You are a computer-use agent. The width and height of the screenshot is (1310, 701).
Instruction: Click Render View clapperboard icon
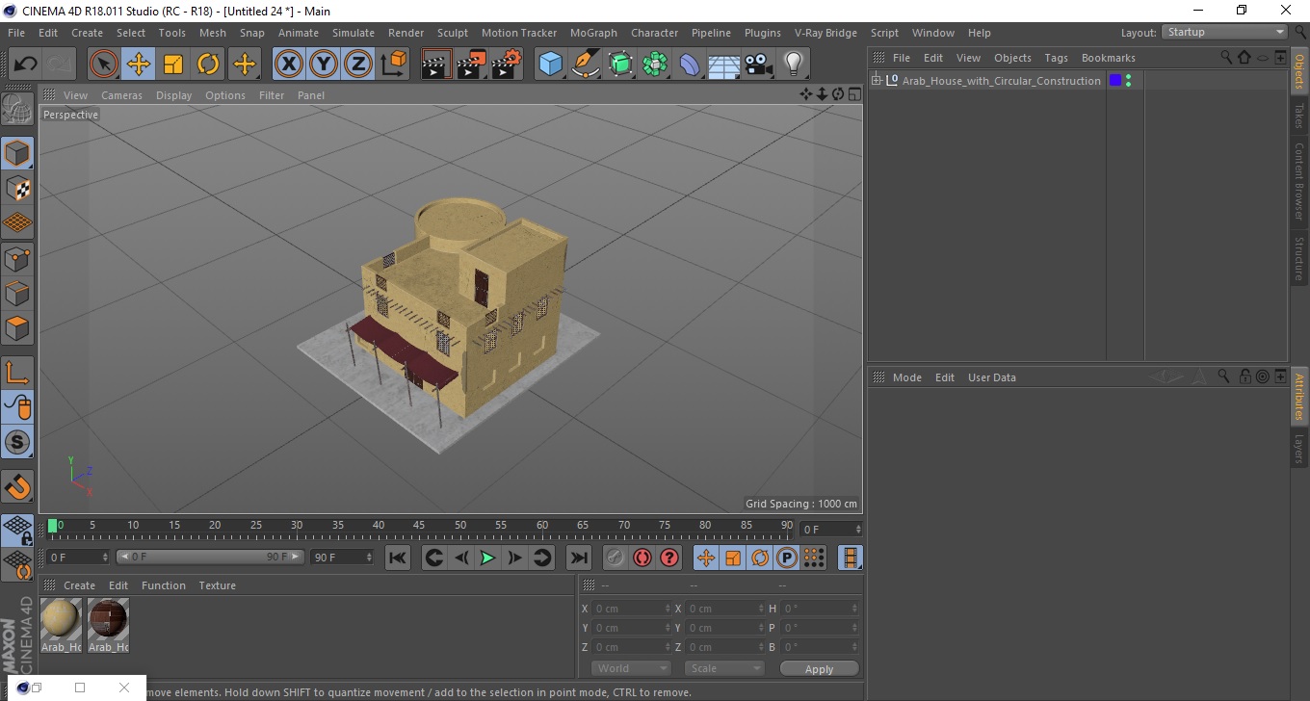[x=436, y=65]
